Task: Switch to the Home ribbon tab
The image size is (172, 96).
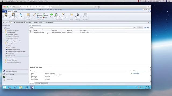Action: tap(10, 11)
